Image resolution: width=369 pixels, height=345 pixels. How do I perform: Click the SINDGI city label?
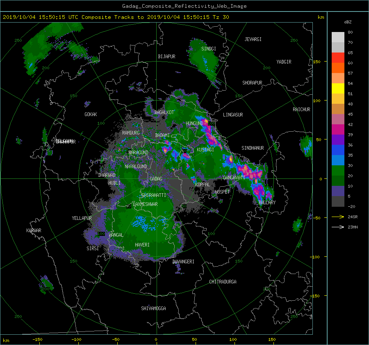pyautogui.click(x=209, y=49)
